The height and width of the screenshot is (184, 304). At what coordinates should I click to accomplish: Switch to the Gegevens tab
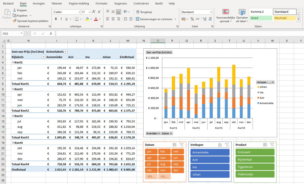click(121, 4)
